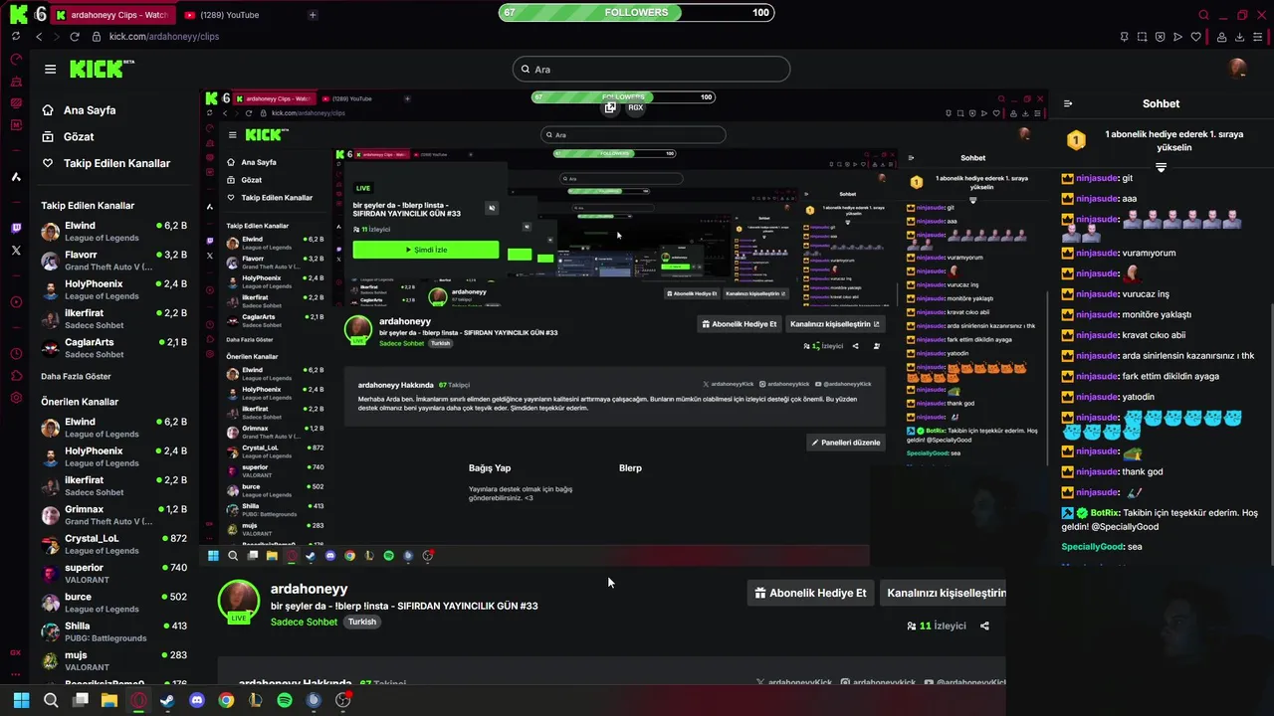This screenshot has width=1274, height=716.
Task: Open Opera Easy Setup icon
Action: pos(1259,37)
